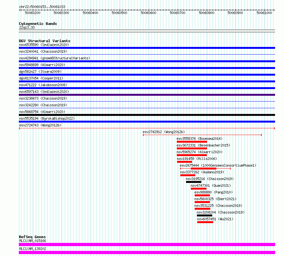Image resolution: width=284 pixels, height=256 pixels.
Task: Select the nsv191459 (Mills2006) label
Action: point(197,159)
